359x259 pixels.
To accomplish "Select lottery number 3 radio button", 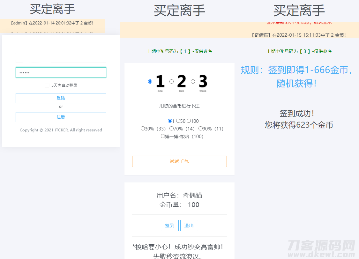I will (x=193, y=81).
